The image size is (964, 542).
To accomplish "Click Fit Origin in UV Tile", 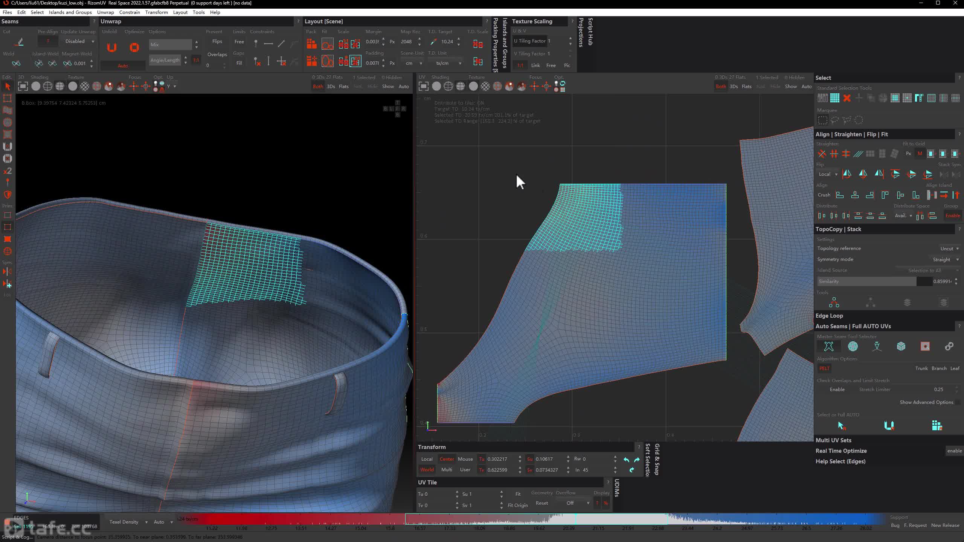I will pyautogui.click(x=518, y=505).
